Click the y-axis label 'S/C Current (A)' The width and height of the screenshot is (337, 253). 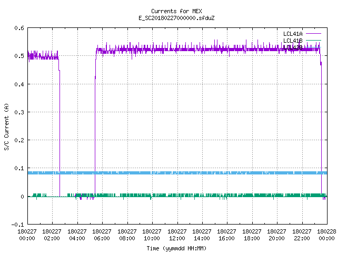pos(7,126)
